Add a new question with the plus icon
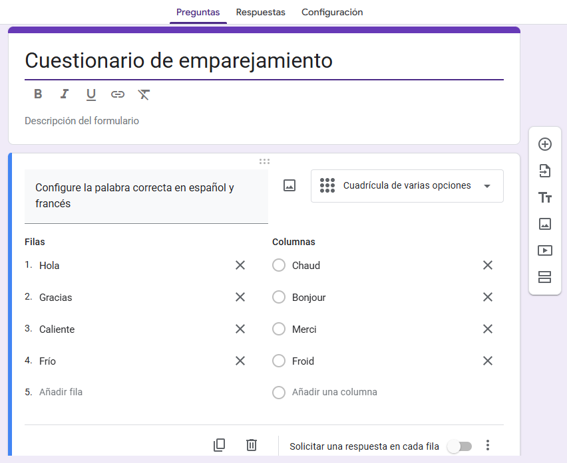The image size is (567, 463). point(544,143)
